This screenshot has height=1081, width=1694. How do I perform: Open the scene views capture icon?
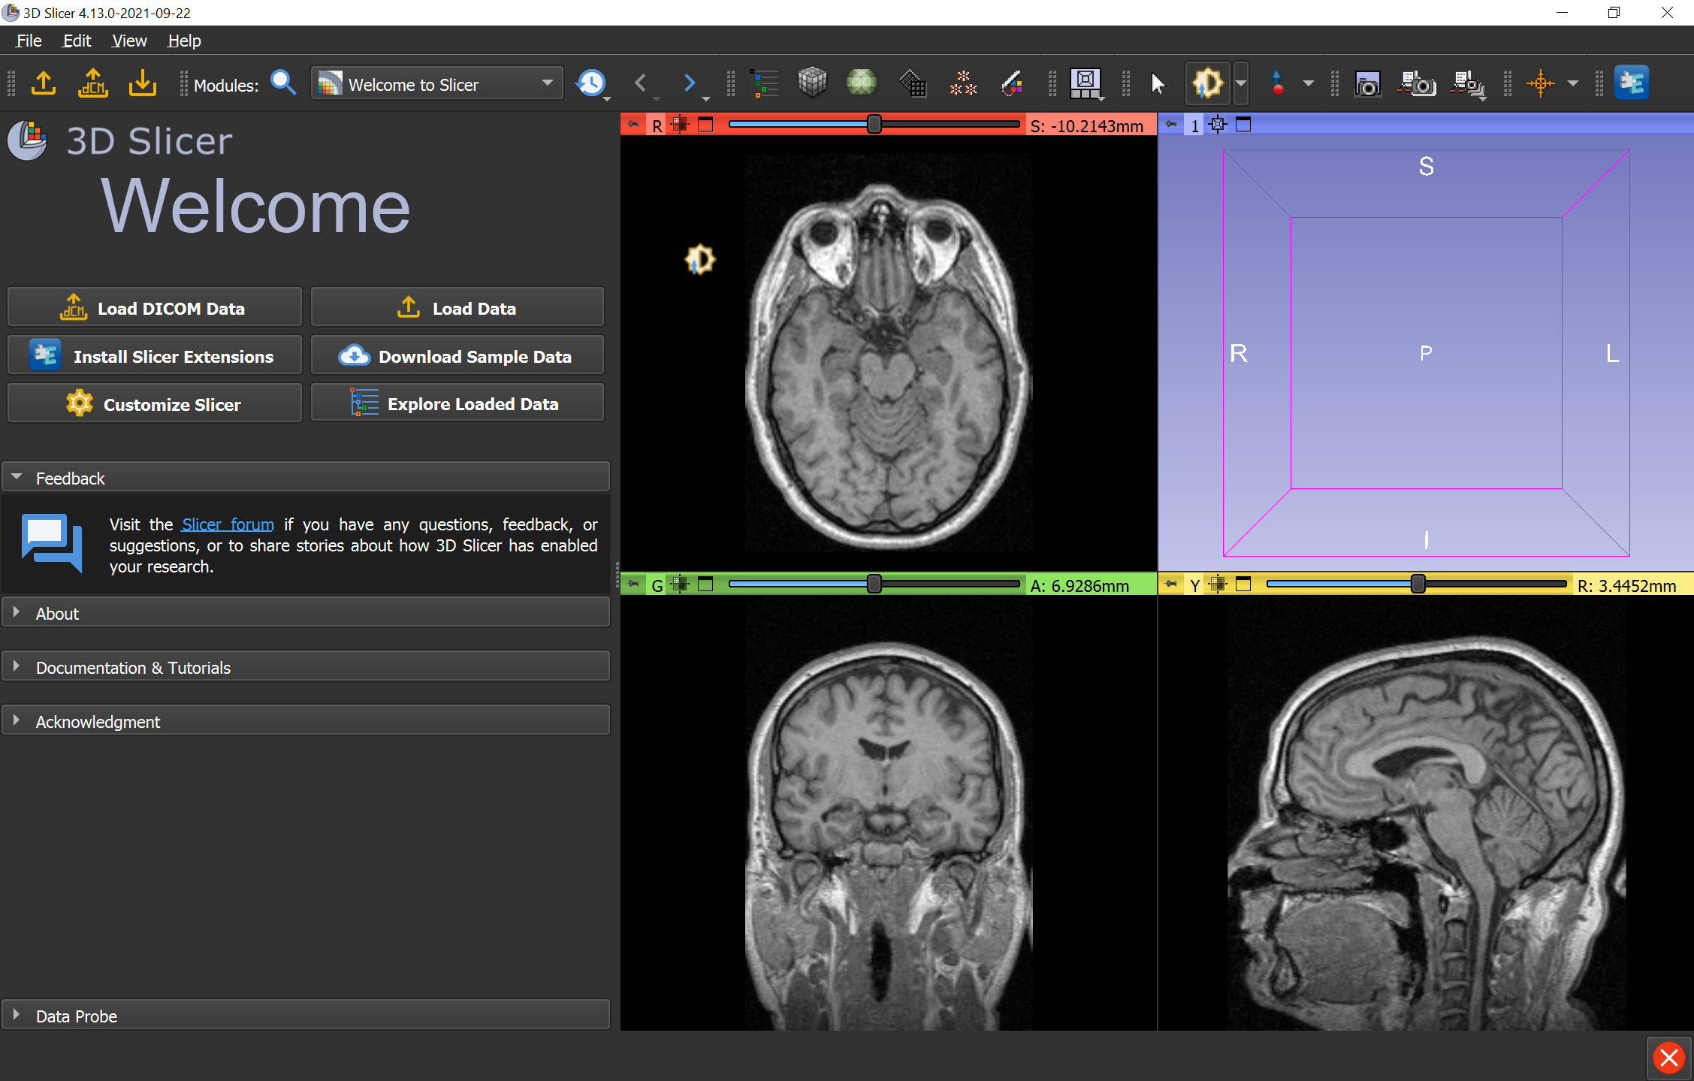[x=1416, y=83]
